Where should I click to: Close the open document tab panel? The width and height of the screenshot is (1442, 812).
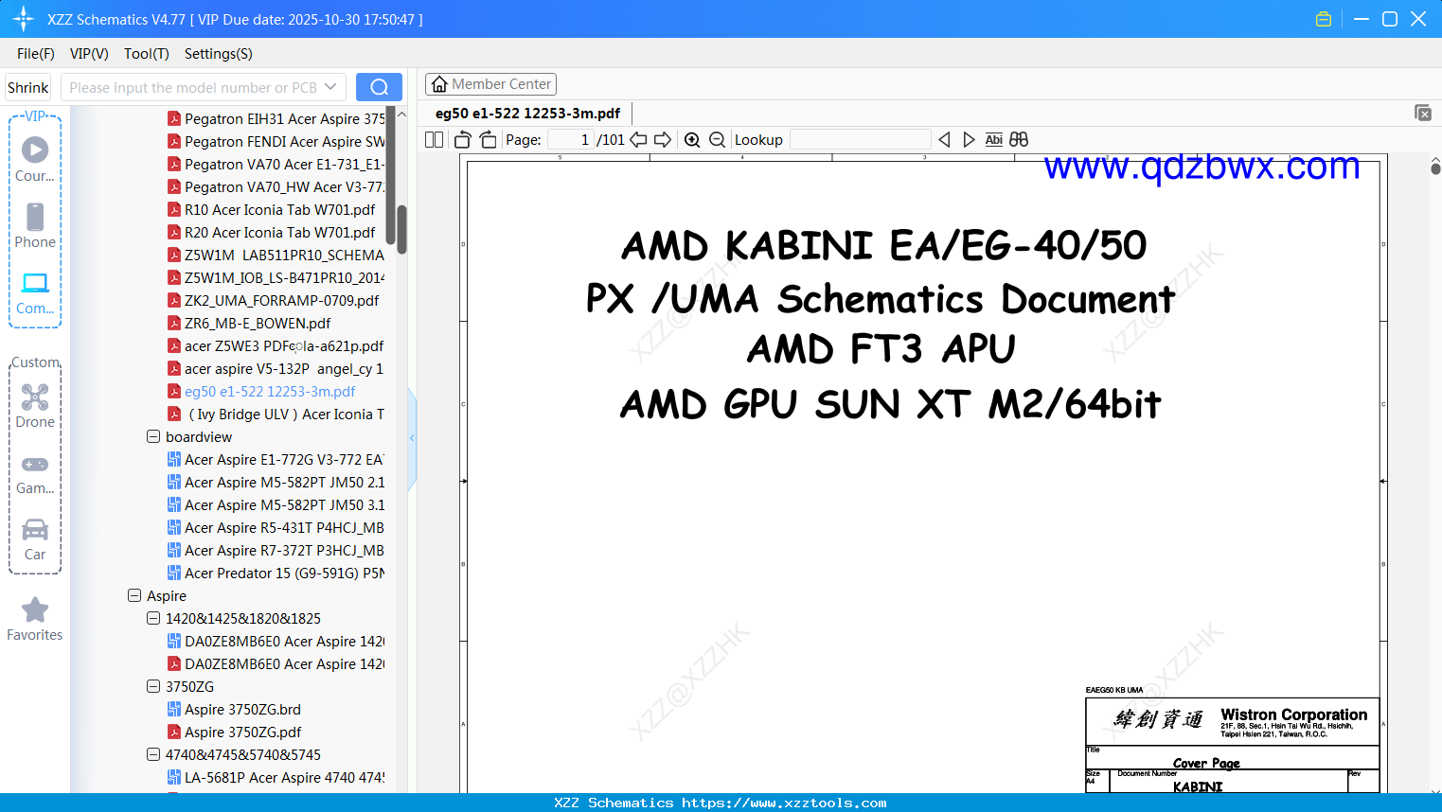coord(1423,113)
